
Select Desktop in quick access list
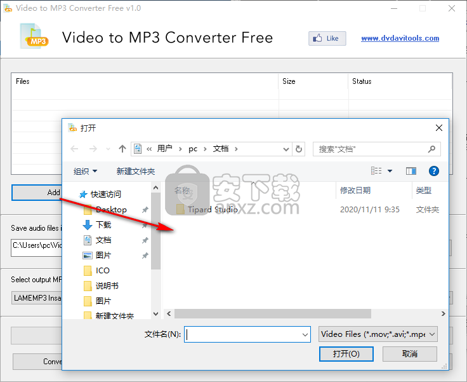click(111, 210)
